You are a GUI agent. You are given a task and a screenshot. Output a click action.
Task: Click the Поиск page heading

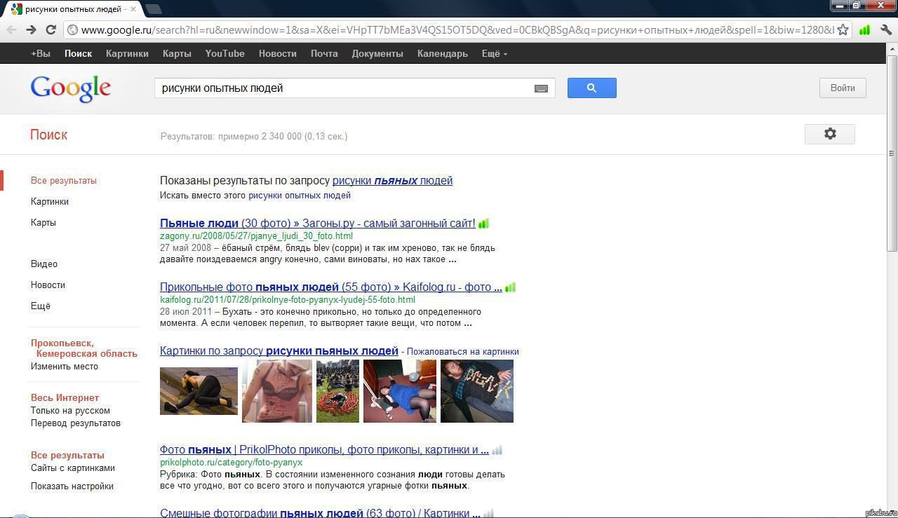pos(49,135)
